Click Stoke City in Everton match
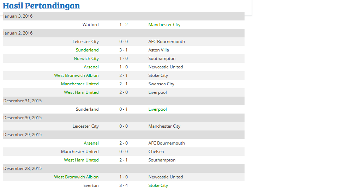 (x=158, y=185)
